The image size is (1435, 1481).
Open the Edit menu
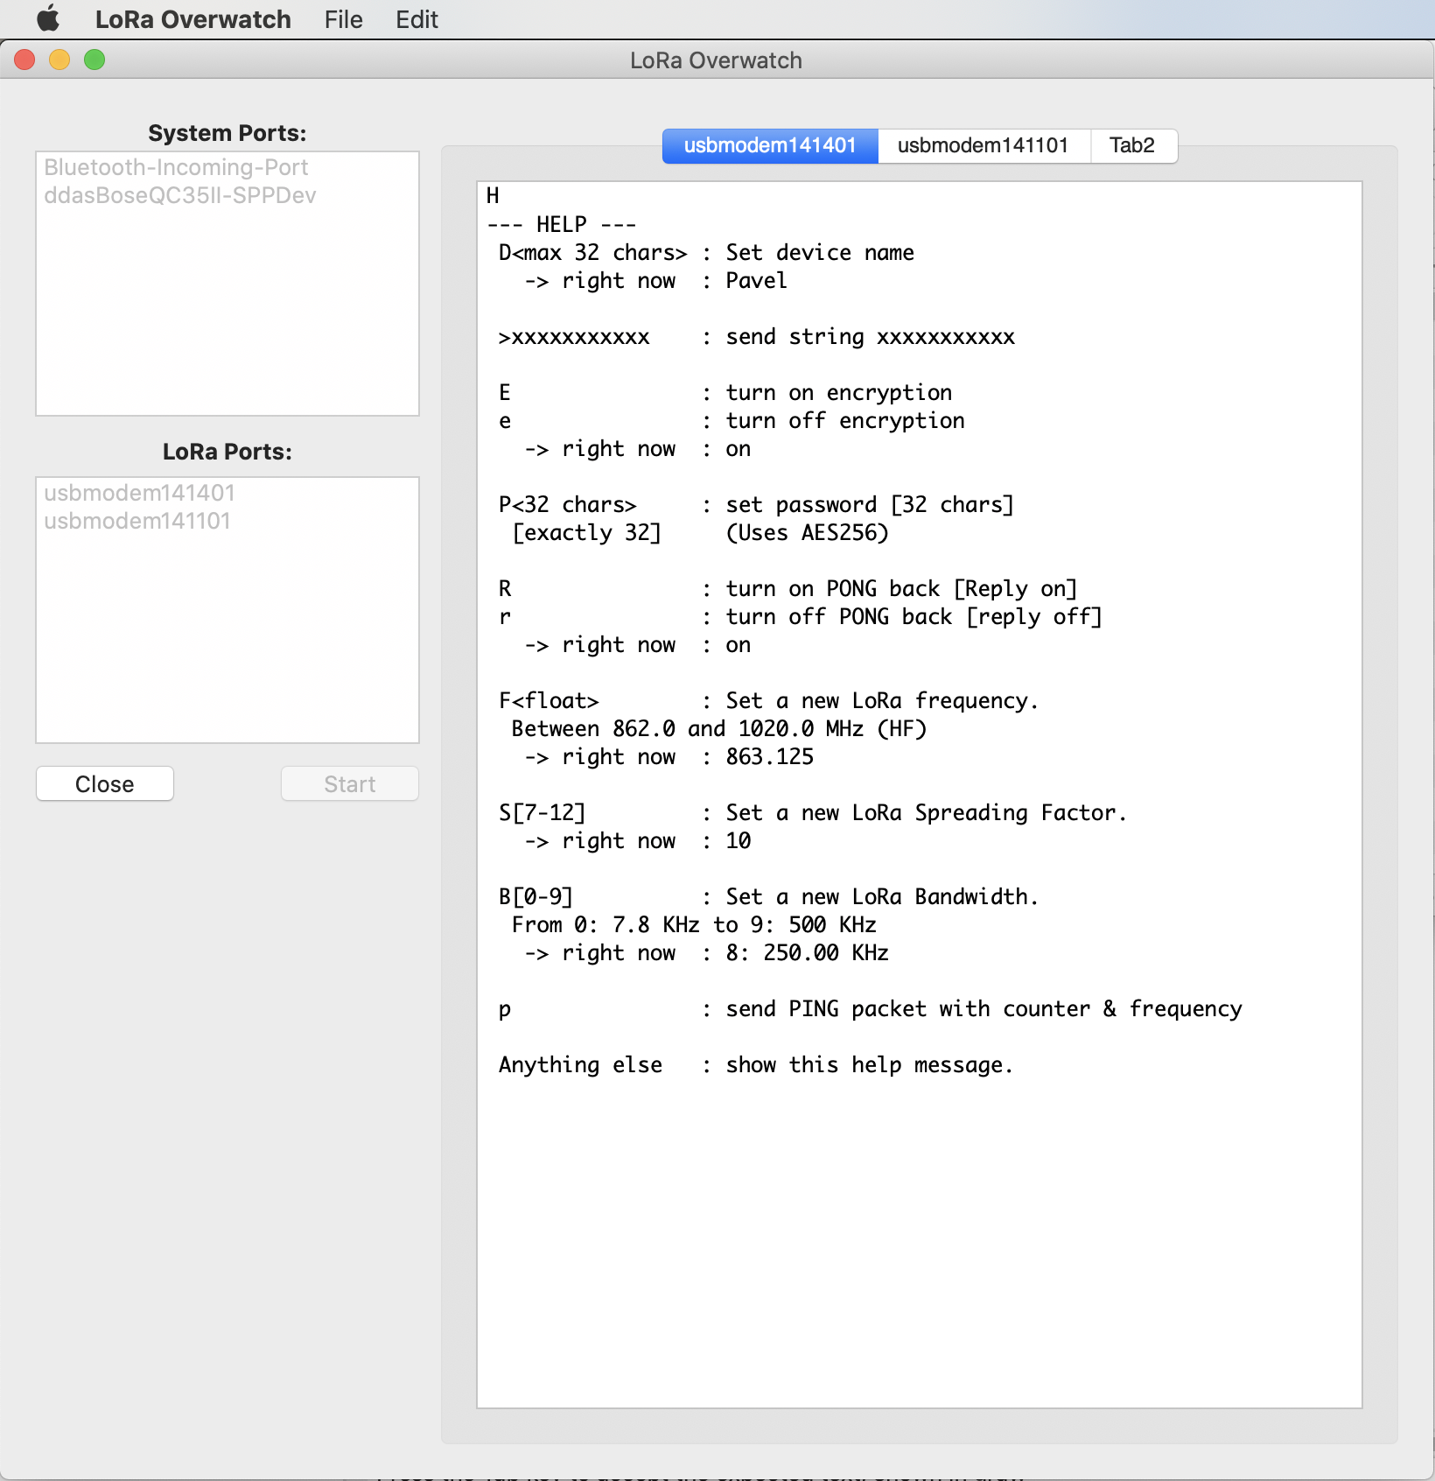point(416,19)
